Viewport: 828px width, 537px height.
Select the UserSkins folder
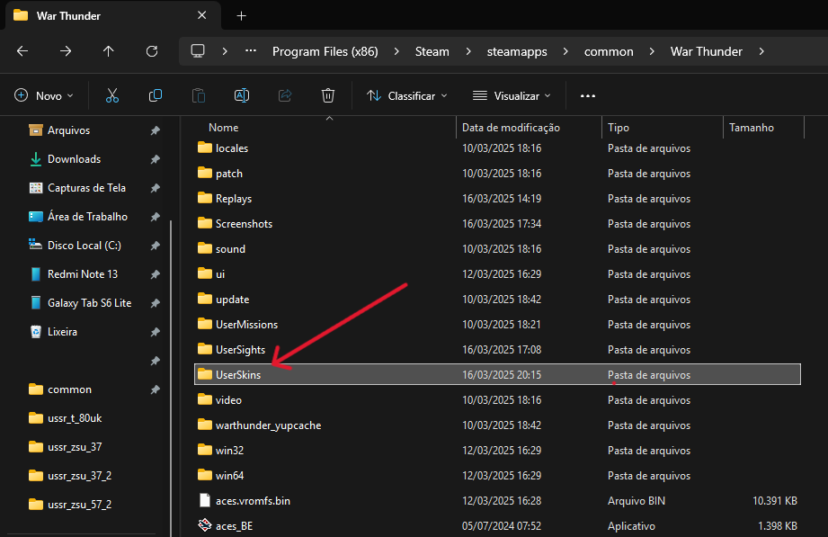497,374
